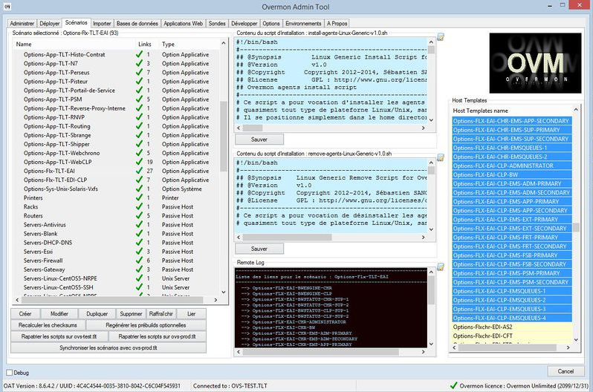Enable the Debug checkbox
Screen dimensions: 593x392
tap(10, 372)
